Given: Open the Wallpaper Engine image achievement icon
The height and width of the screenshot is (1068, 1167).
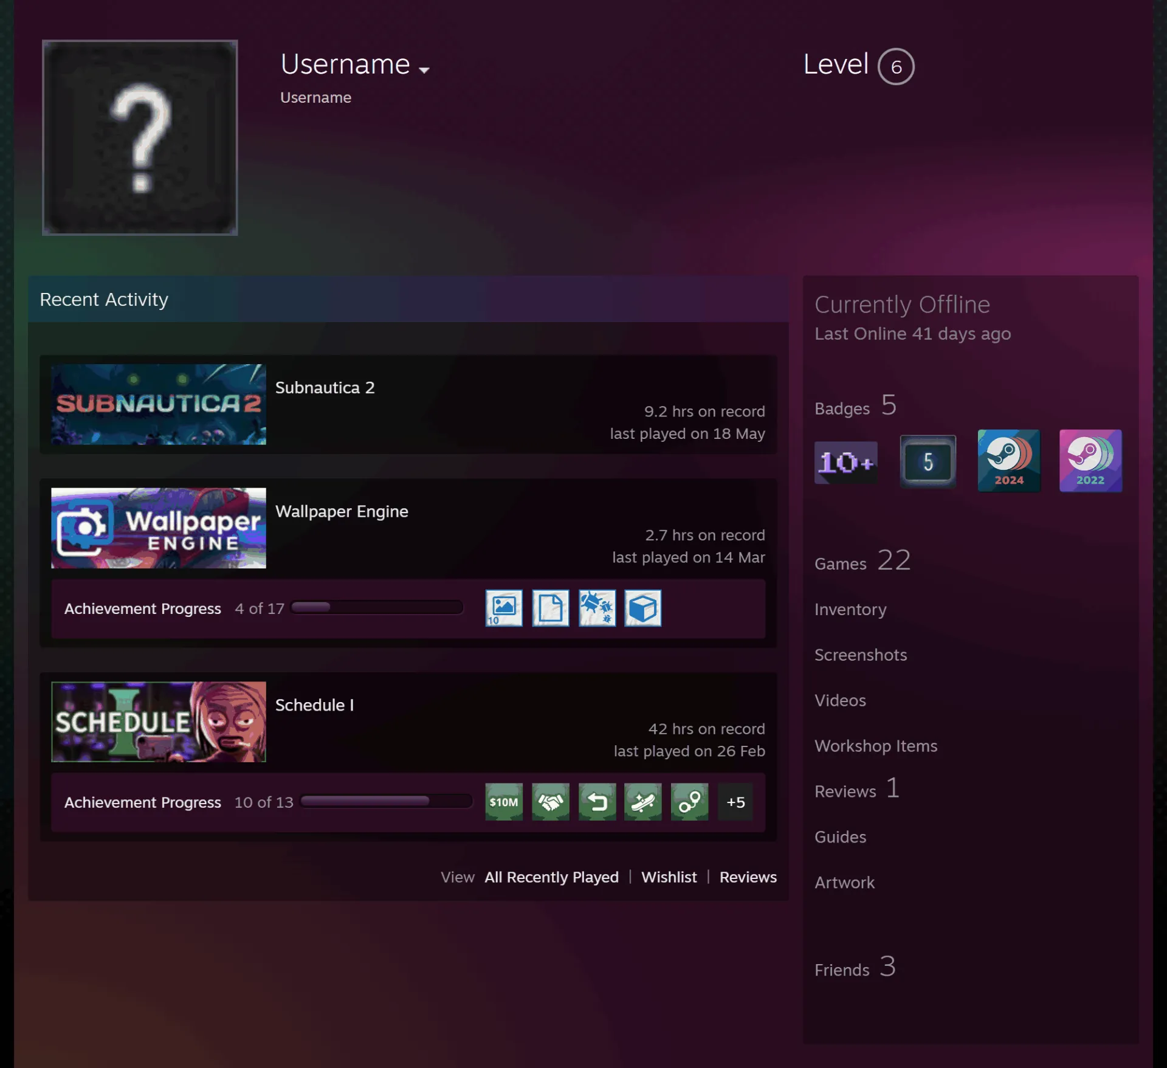Looking at the screenshot, I should (504, 608).
